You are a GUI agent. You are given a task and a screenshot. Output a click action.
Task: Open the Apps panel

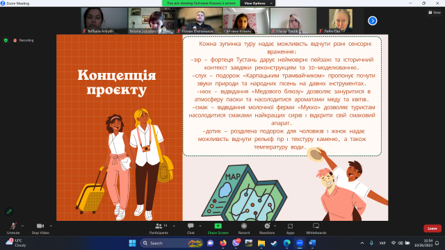pyautogui.click(x=290, y=228)
